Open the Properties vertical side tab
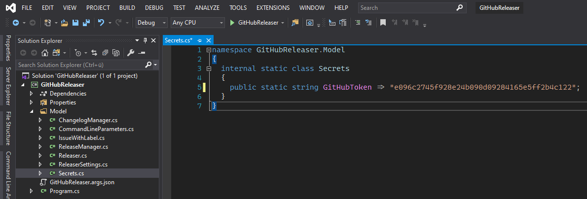 point(8,48)
